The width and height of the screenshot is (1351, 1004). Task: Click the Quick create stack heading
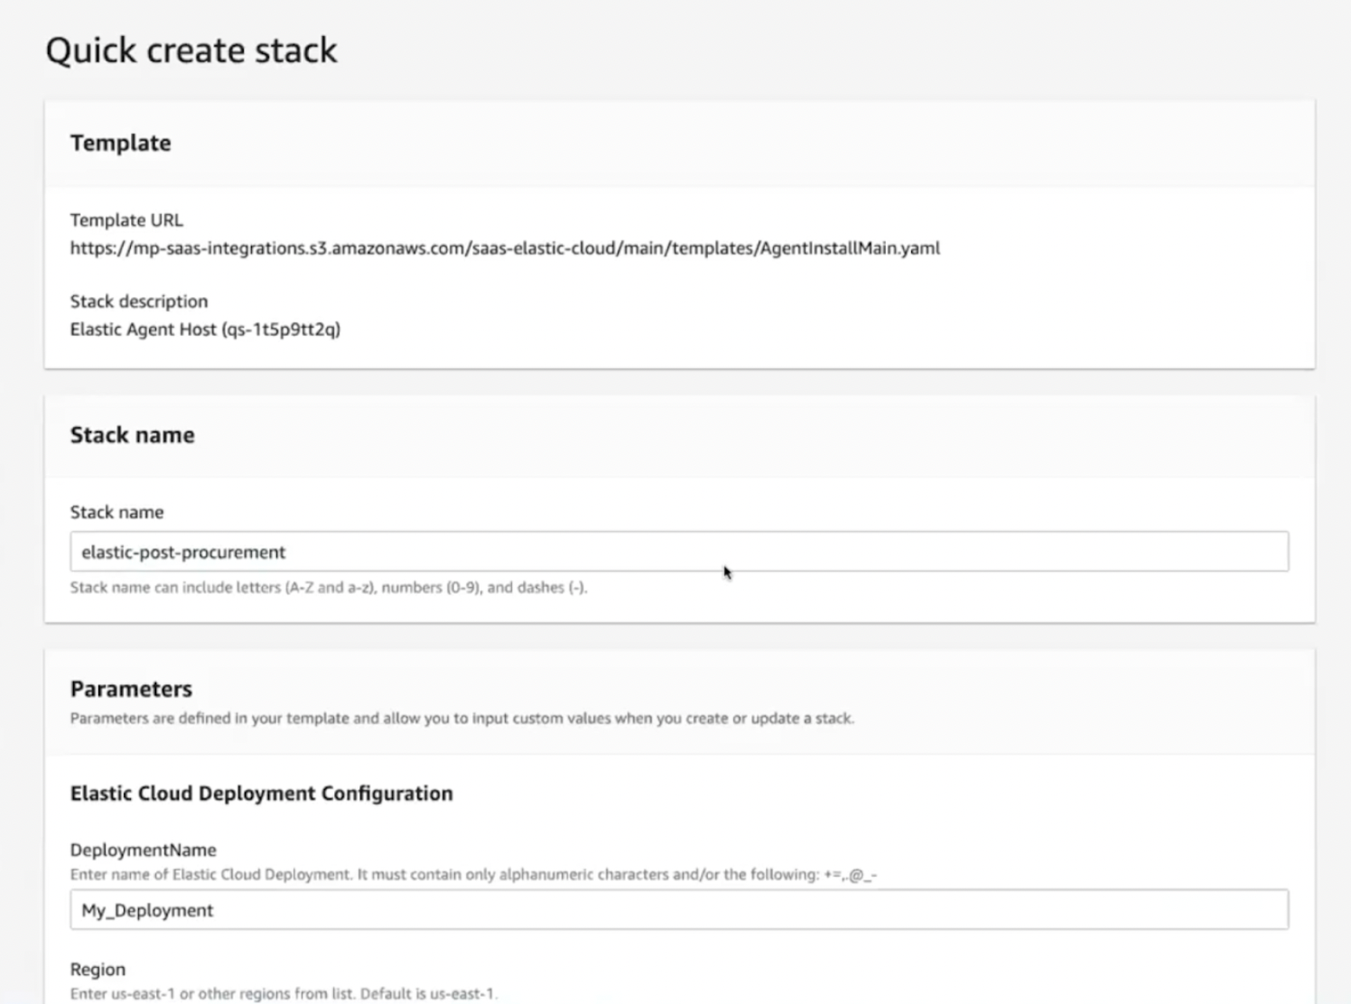[x=191, y=51]
